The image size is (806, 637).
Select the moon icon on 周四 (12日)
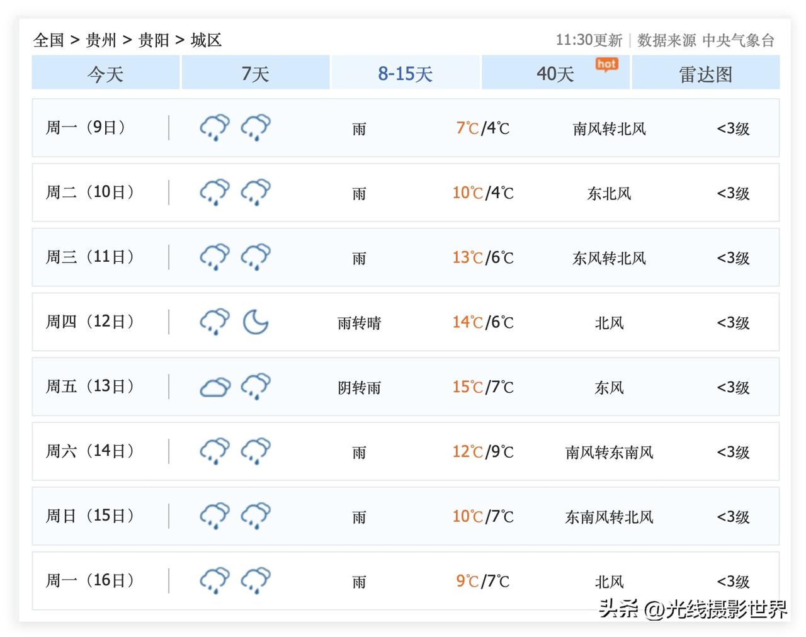pyautogui.click(x=256, y=322)
